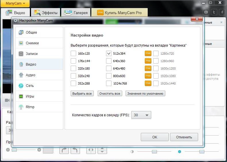Enable the 160x120 resolution checkbox
227x162 pixels.
[73, 53]
